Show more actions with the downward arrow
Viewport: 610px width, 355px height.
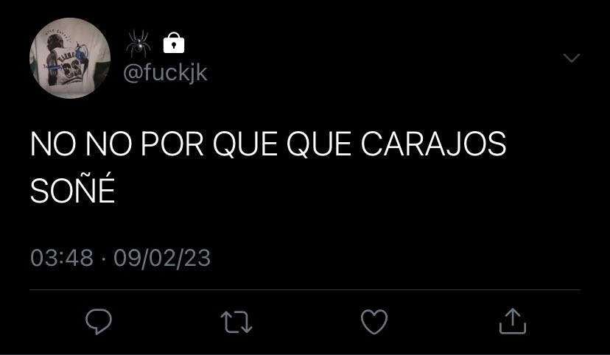tap(572, 58)
